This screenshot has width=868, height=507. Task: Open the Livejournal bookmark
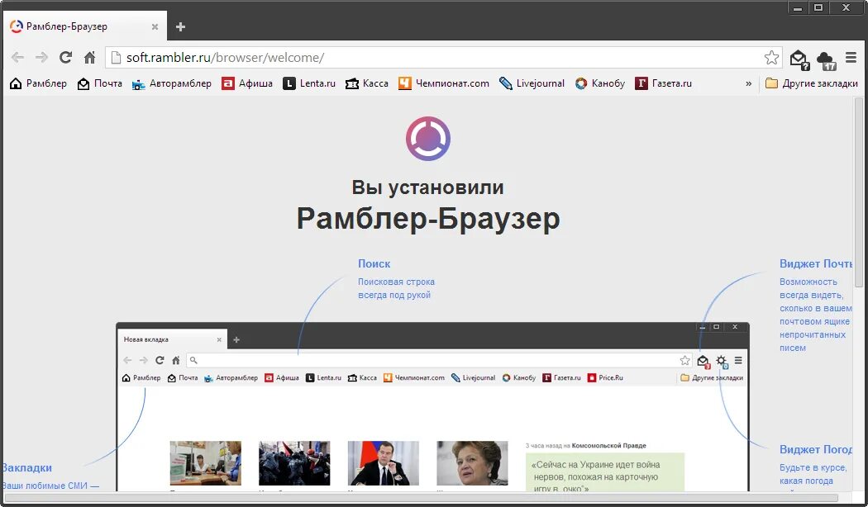[x=532, y=83]
